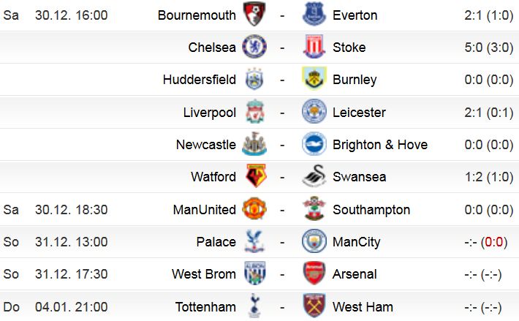Click the Everton club crest
The width and height of the screenshot is (519, 321).
tap(314, 14)
